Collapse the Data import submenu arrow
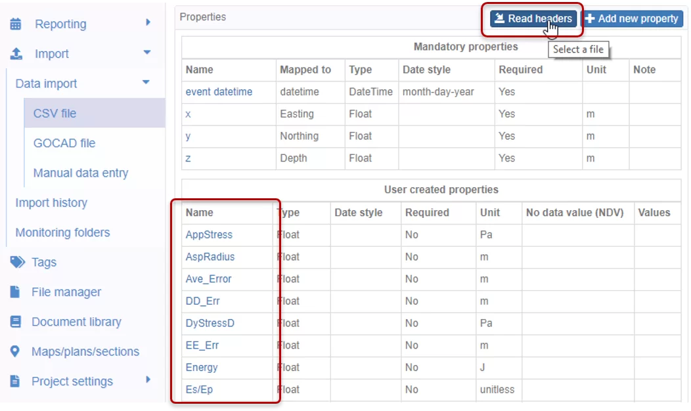The height and width of the screenshot is (411, 691). (146, 83)
